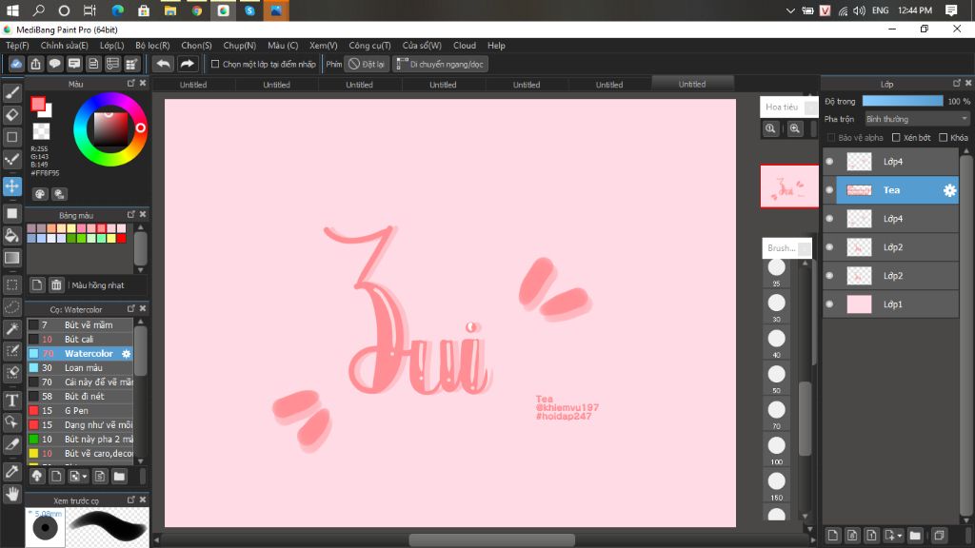Viewport: 975px width, 548px height.
Task: Select the Lớp1 layer row
Action: (x=890, y=304)
